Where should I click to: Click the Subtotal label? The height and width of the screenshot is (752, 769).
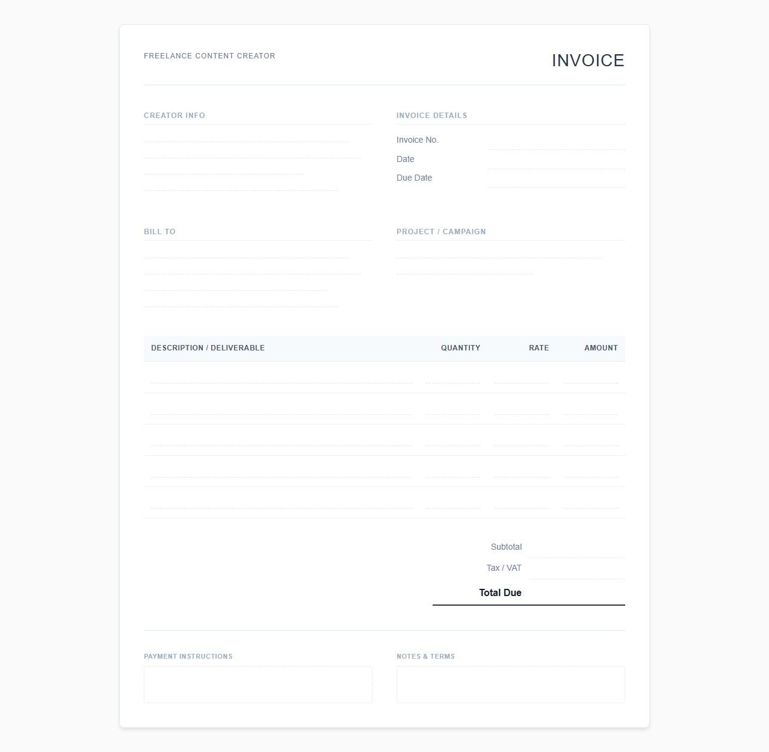(x=506, y=547)
